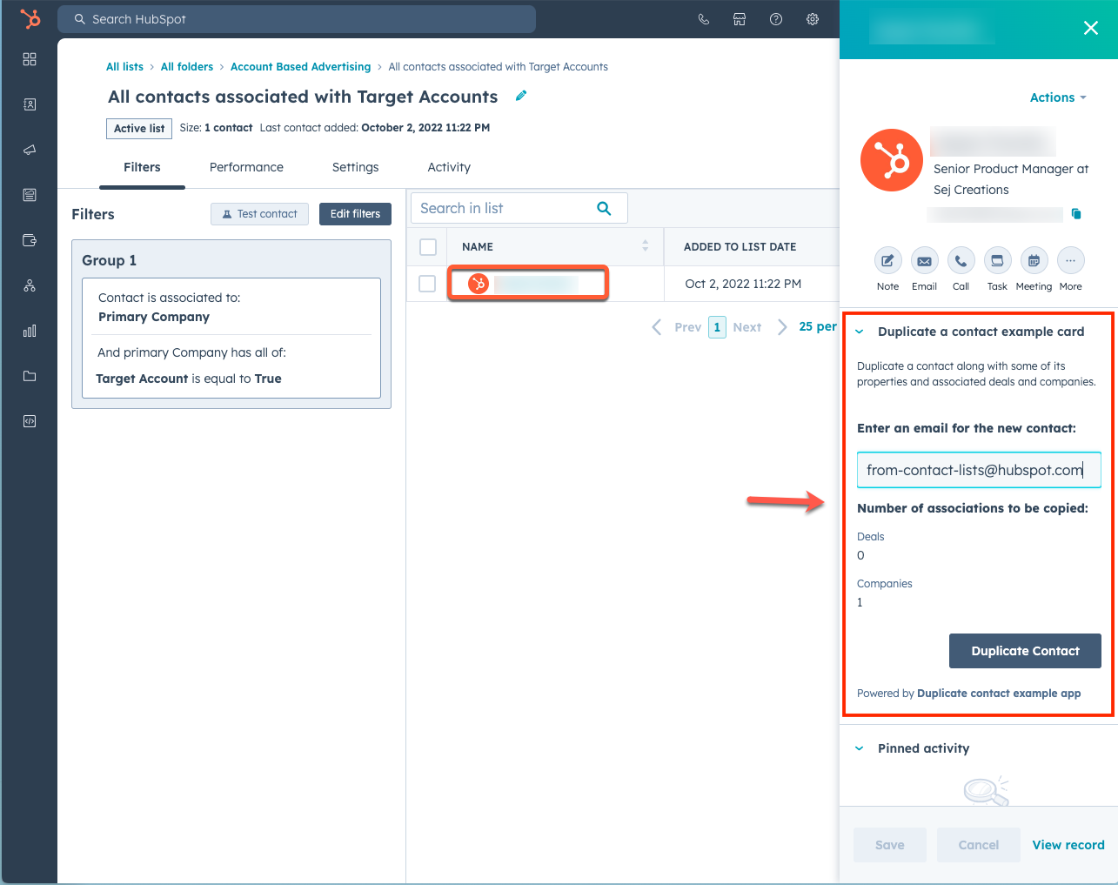Open the 25 per page dropdown
1118x885 pixels.
pos(818,326)
